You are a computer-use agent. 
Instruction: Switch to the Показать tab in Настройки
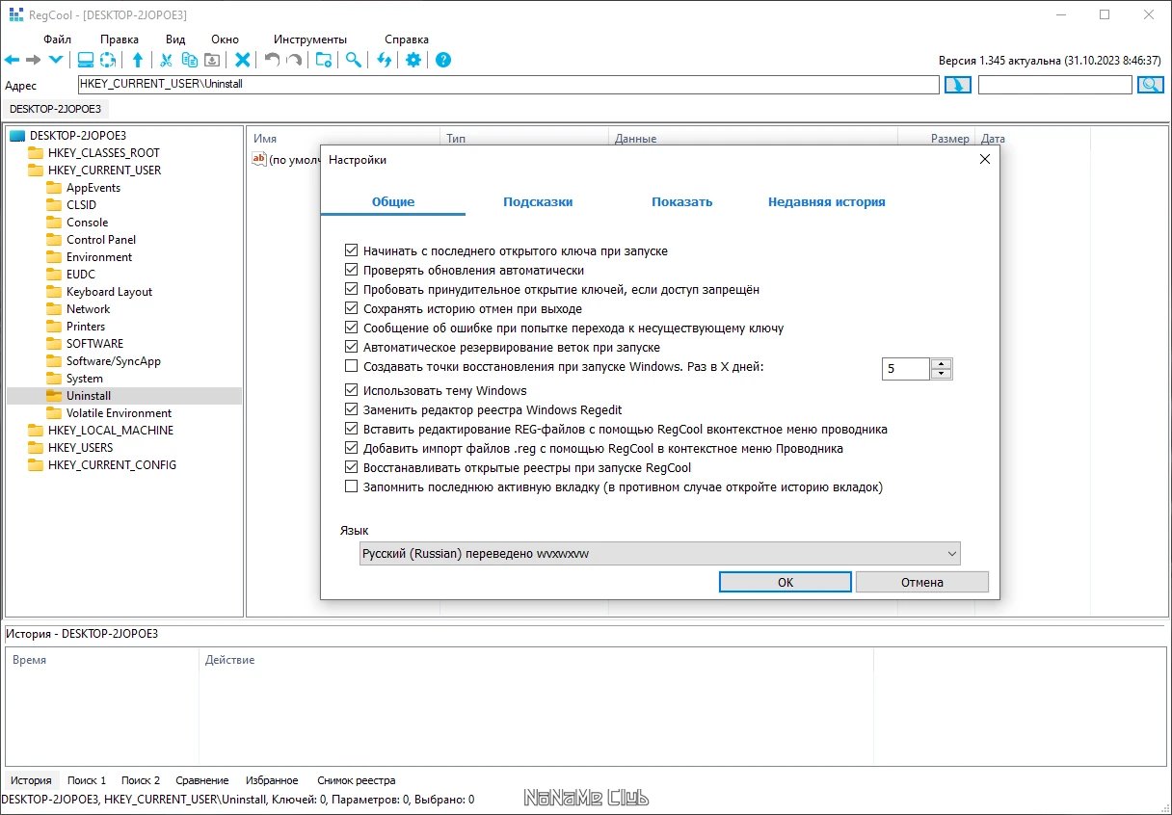[681, 202]
